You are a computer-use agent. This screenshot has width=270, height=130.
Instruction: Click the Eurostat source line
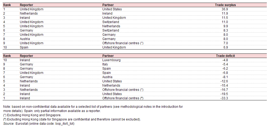pyautogui.click(x=39, y=124)
